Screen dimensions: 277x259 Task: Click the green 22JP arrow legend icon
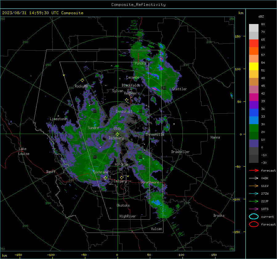[x=254, y=201]
